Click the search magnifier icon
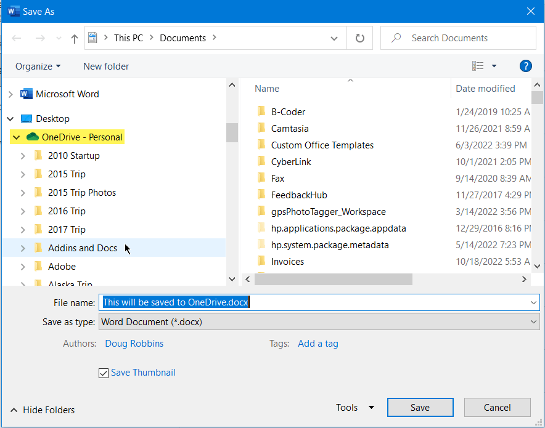 pyautogui.click(x=396, y=38)
